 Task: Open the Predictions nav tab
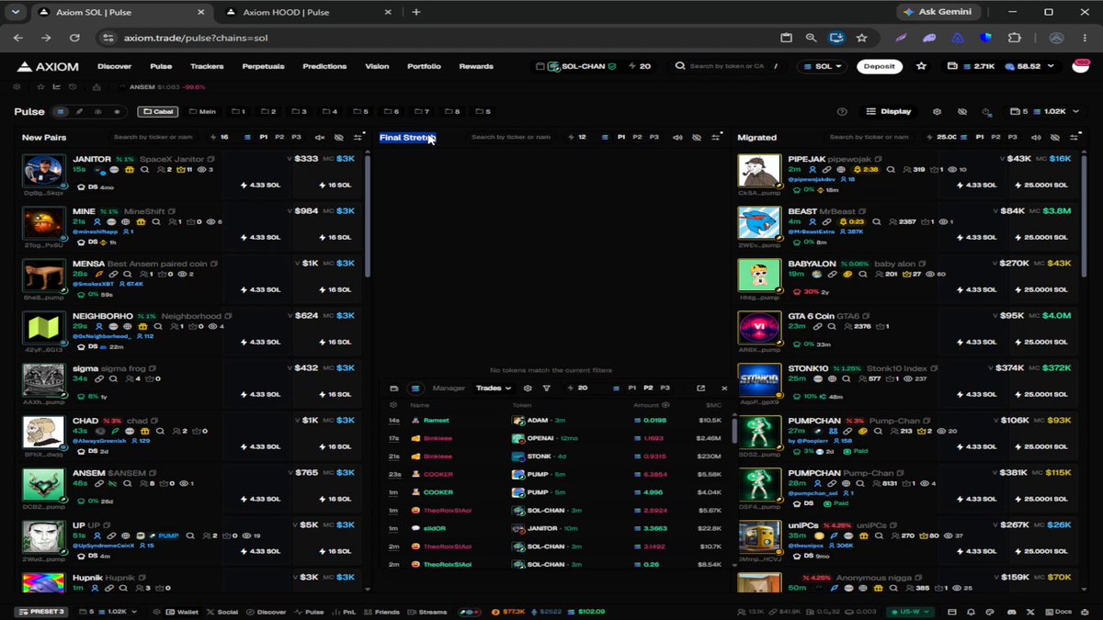click(x=324, y=66)
